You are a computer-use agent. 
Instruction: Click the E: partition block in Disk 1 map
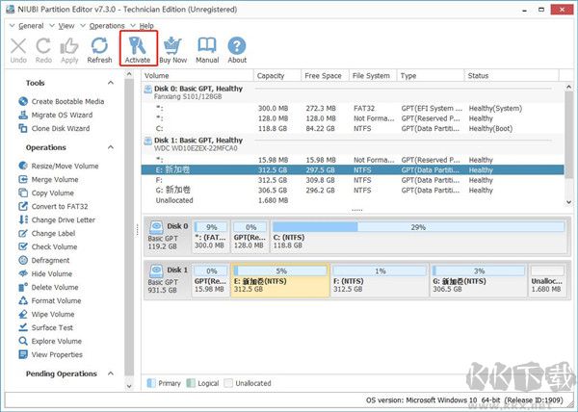(x=280, y=280)
